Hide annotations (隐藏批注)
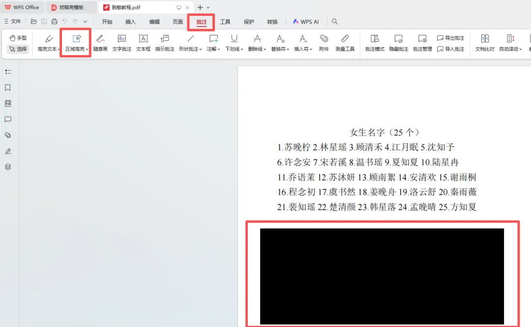The height and width of the screenshot is (327, 531). (x=398, y=43)
